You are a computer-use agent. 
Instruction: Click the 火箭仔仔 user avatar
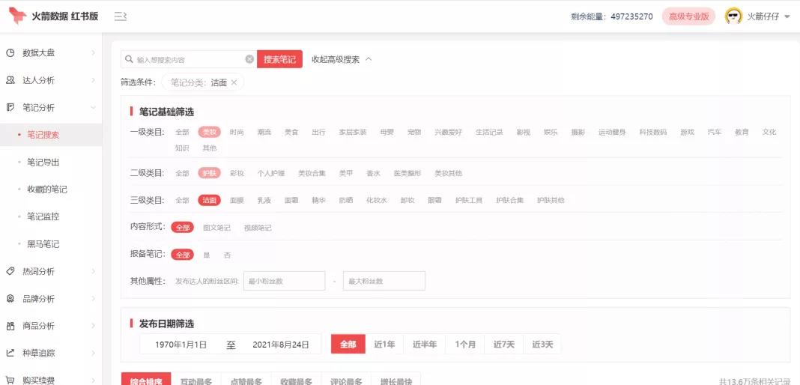733,16
